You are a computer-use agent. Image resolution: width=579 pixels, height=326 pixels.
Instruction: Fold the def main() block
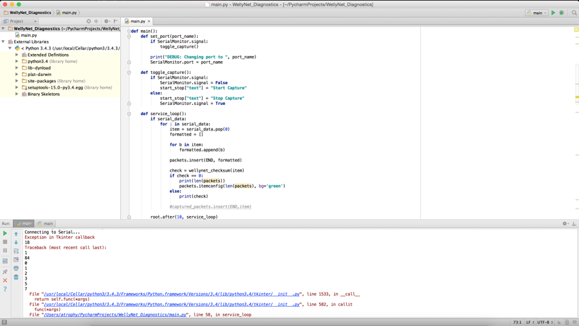(x=129, y=31)
